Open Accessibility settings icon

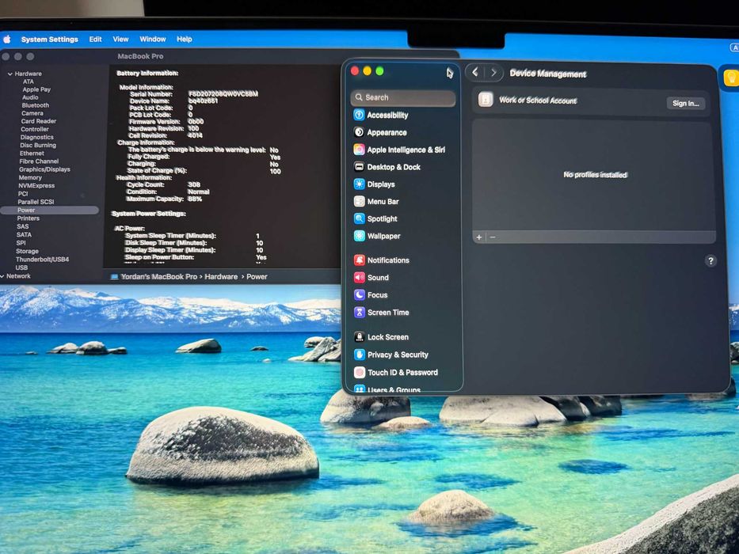359,115
